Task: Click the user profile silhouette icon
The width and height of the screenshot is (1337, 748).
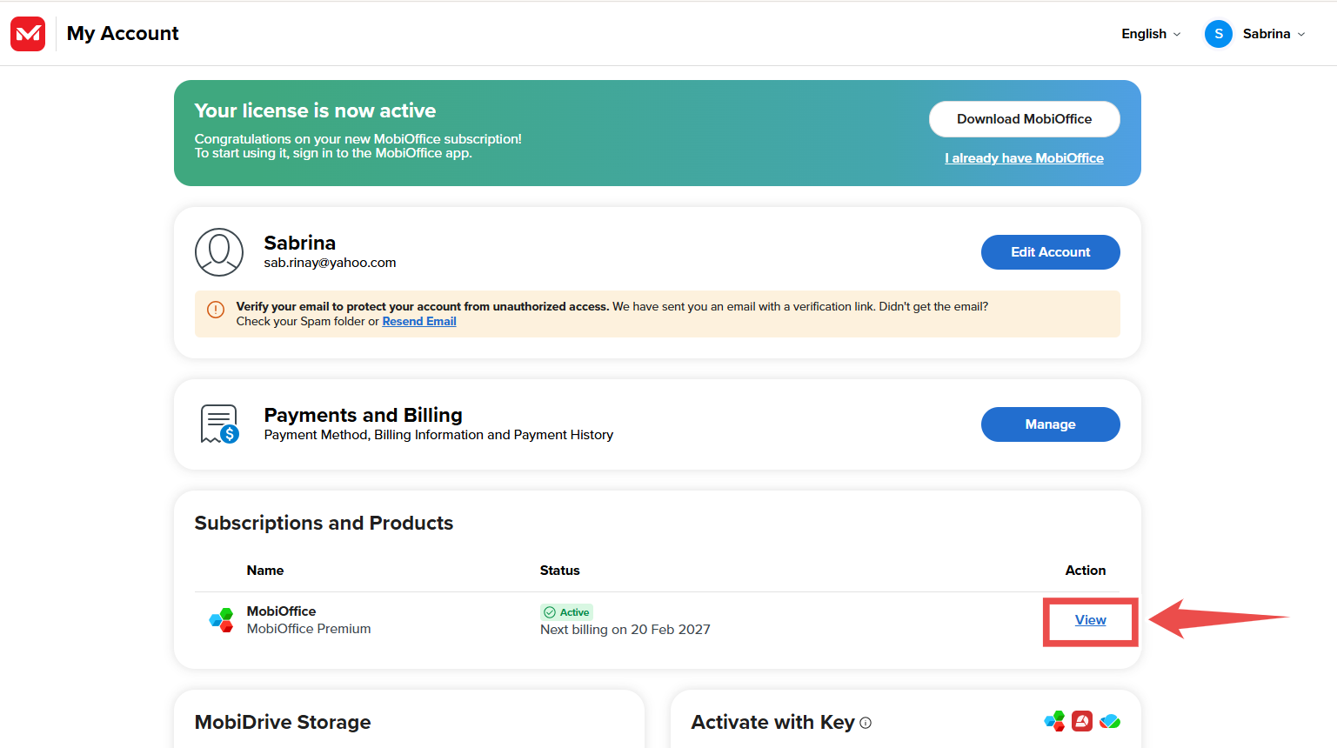Action: pos(219,252)
